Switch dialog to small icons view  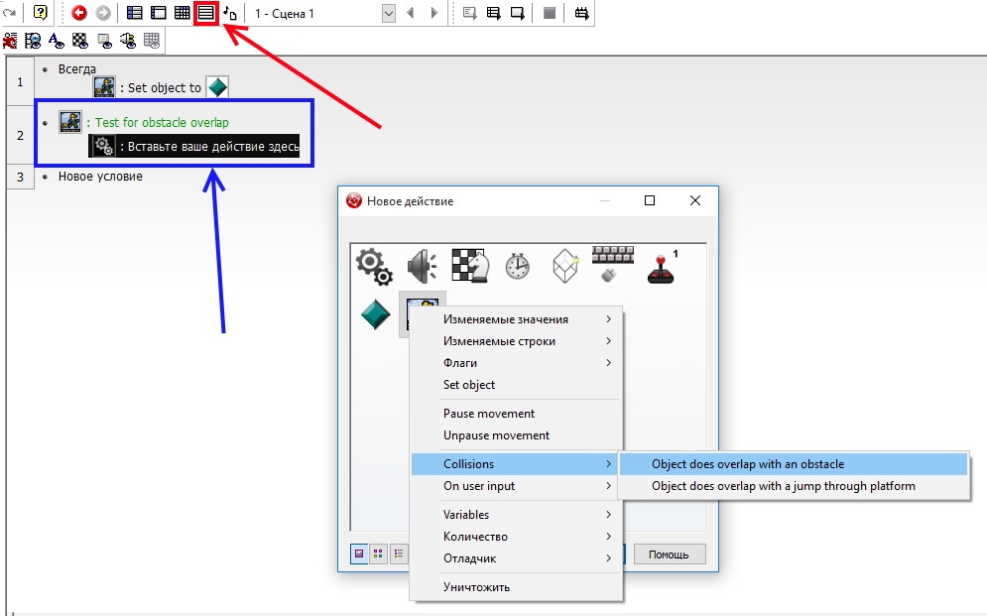(x=379, y=554)
